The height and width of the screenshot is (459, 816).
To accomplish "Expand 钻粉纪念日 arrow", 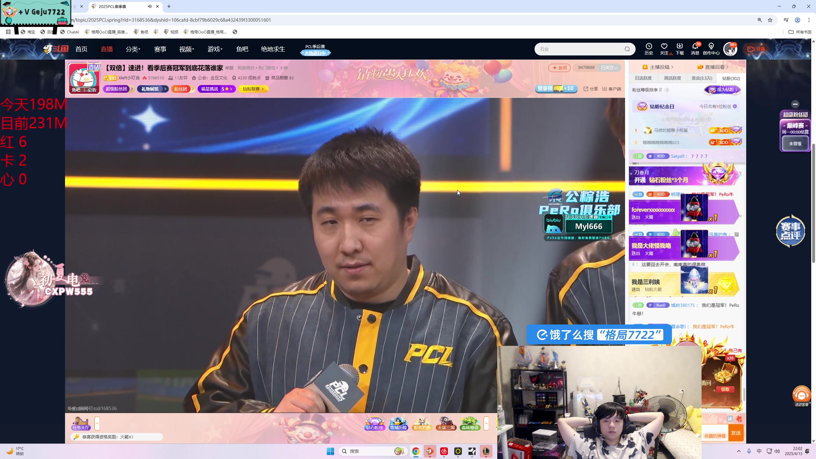I will 735,106.
